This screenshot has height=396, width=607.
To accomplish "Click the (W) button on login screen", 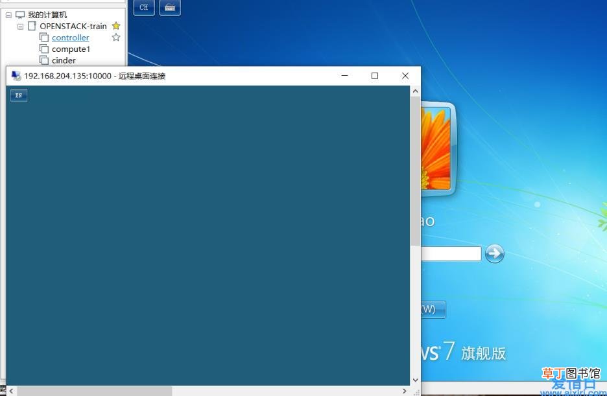I will pyautogui.click(x=433, y=309).
